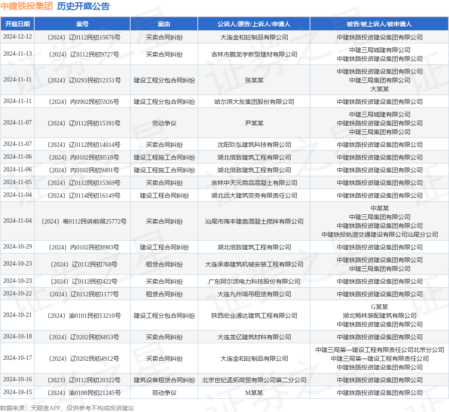Screen dimensions: 449x412
Task: Click the 数据来源 天眼查APP footer note
Action: point(67,408)
